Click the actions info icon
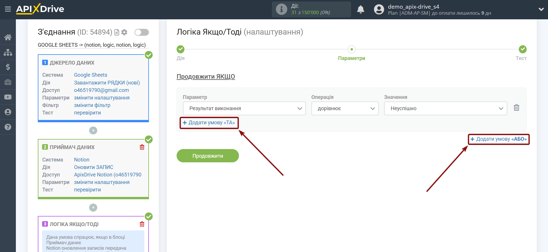The width and height of the screenshot is (548, 252). [281, 9]
